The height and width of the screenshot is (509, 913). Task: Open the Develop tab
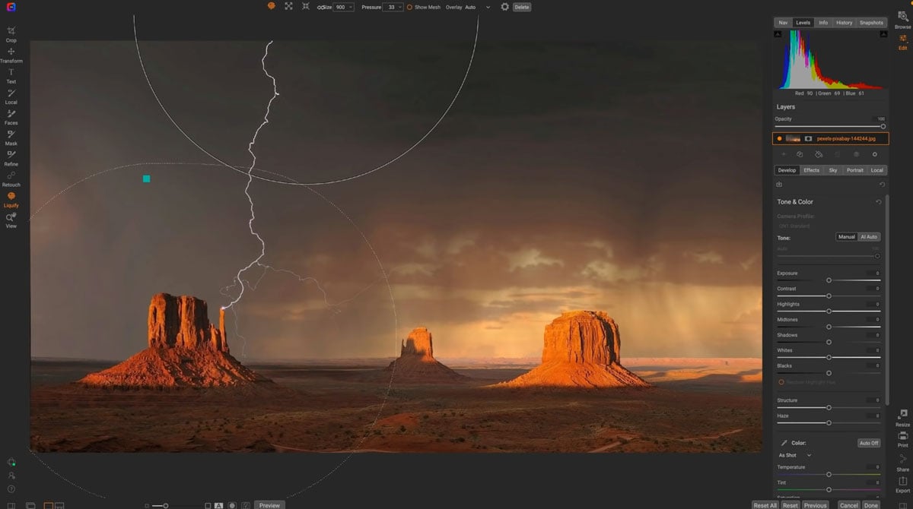click(x=787, y=170)
